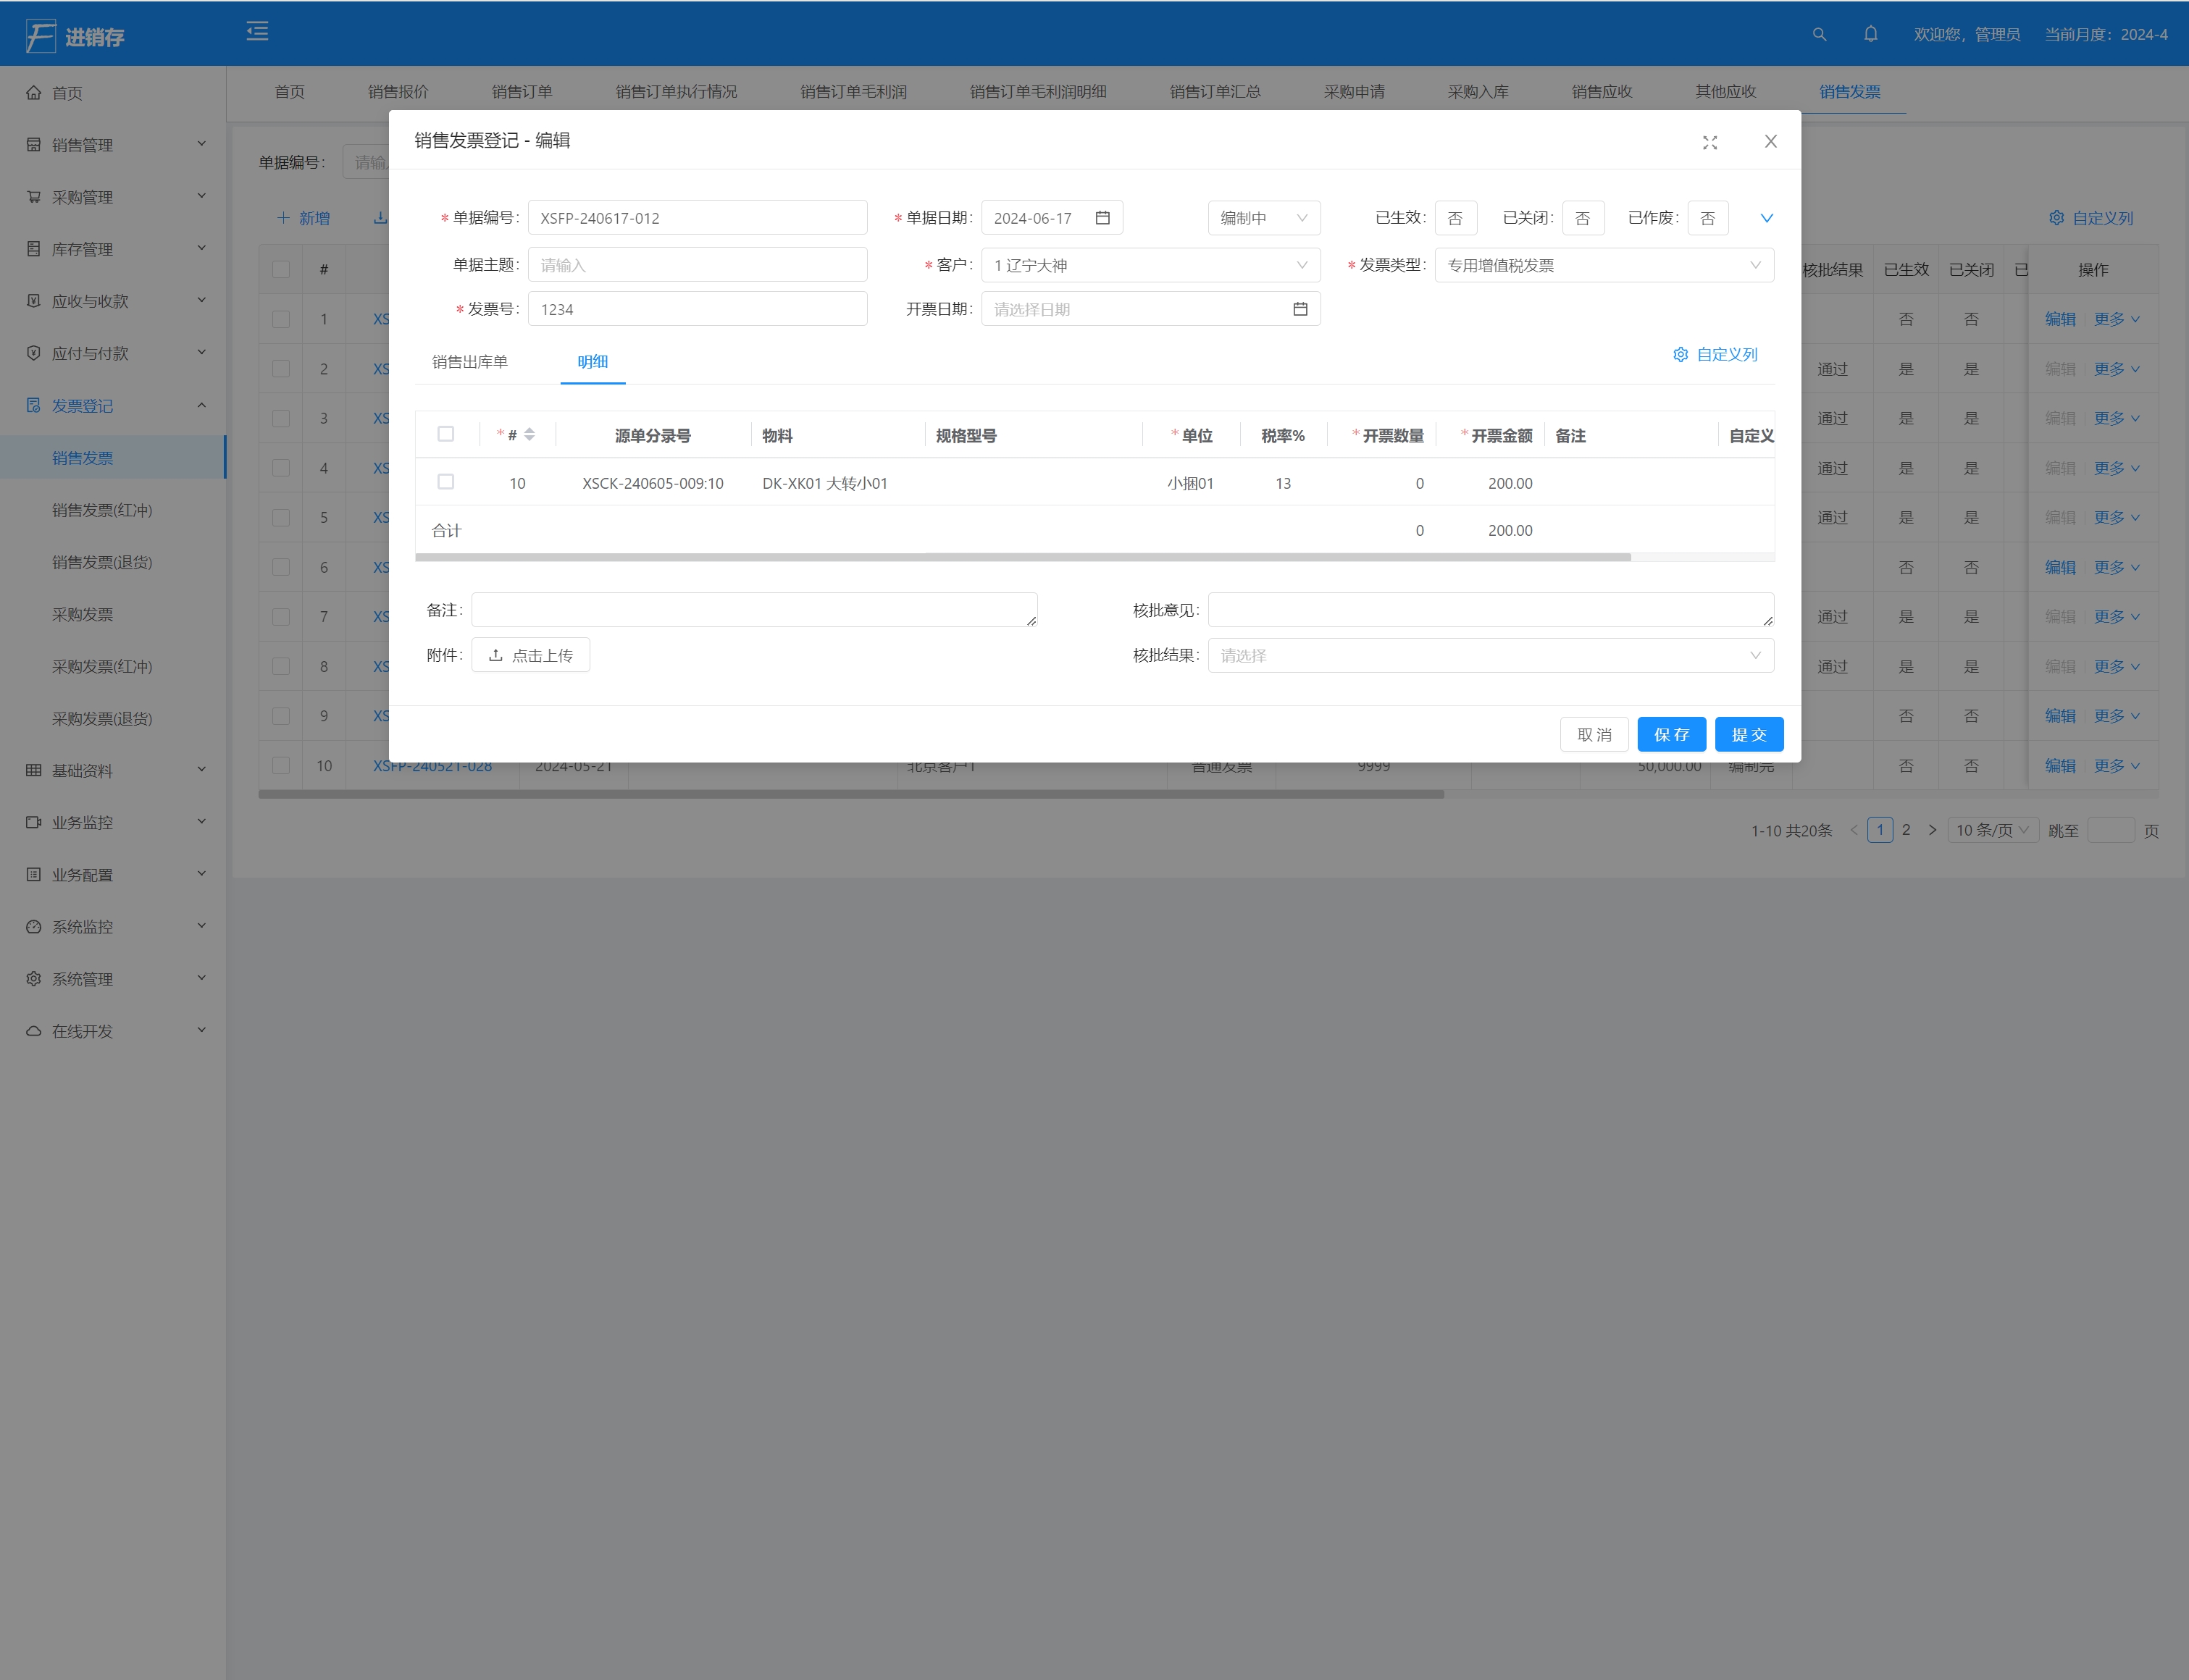Screen dimensions: 2189x1680
Task: Click 新增 in the background list
Action: [x=303, y=218]
